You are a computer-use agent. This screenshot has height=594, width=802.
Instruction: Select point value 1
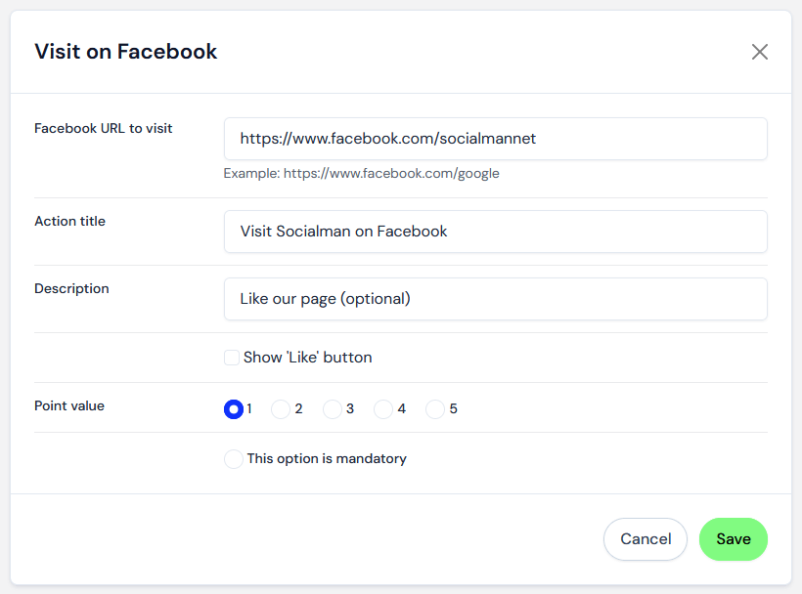[x=234, y=409]
